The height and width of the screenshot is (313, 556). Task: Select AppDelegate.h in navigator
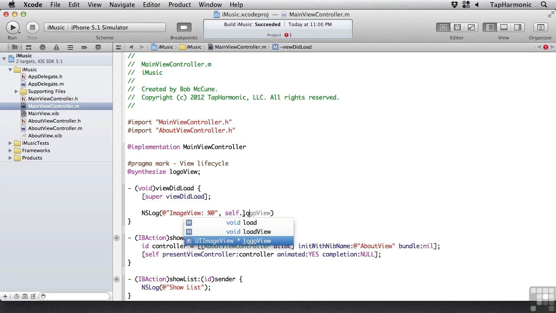(x=45, y=77)
